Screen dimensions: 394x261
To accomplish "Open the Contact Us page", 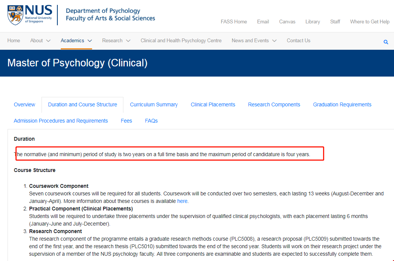I will click(299, 41).
